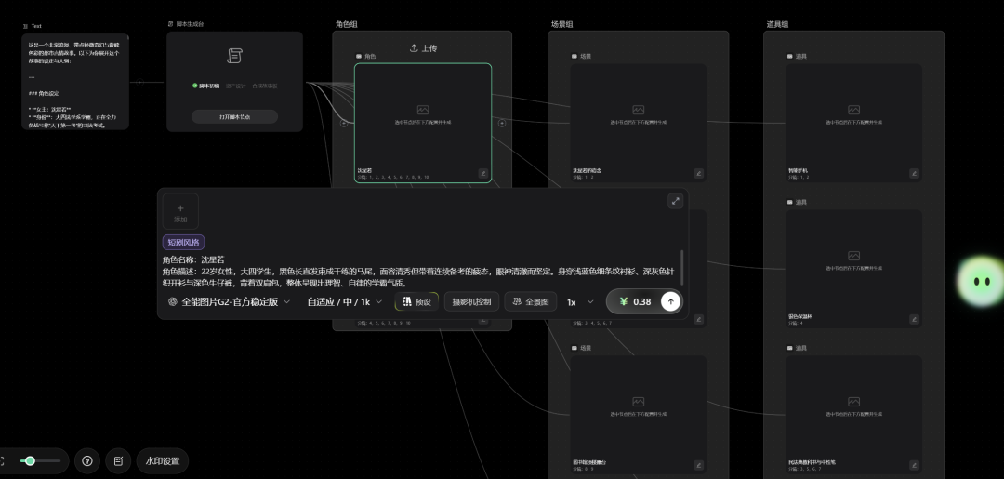Click the green check beside 脚本初稿

coord(195,86)
